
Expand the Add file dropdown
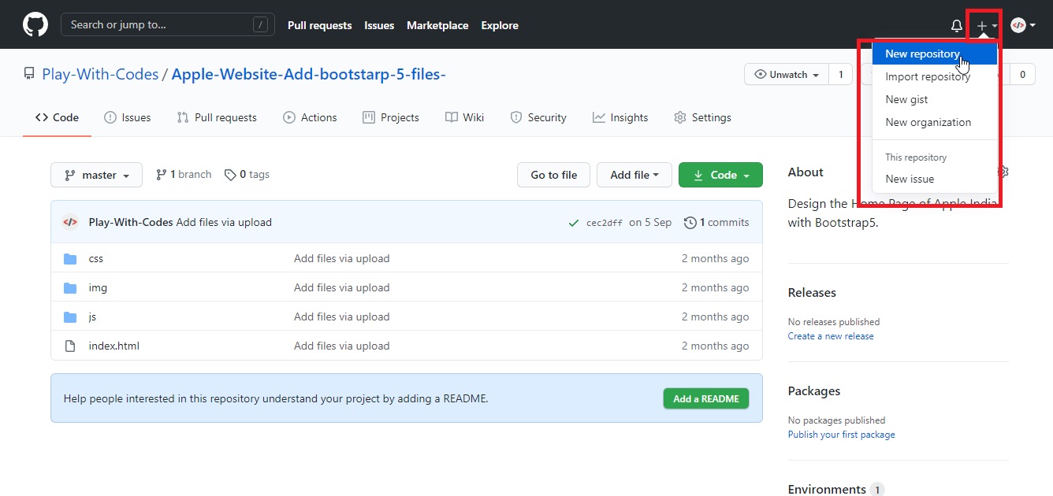tap(634, 175)
